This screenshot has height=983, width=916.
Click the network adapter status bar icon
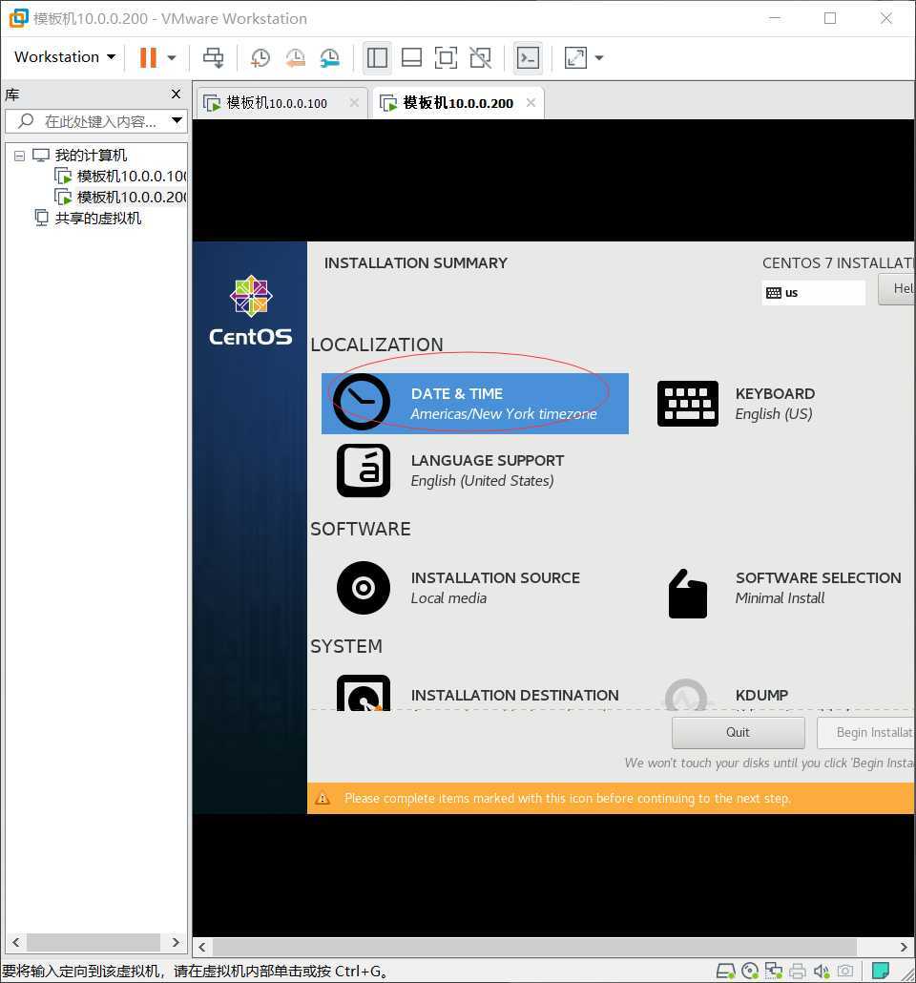pos(774,972)
